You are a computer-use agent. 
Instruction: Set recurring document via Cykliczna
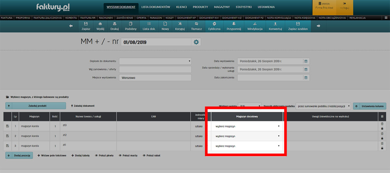tap(214, 26)
